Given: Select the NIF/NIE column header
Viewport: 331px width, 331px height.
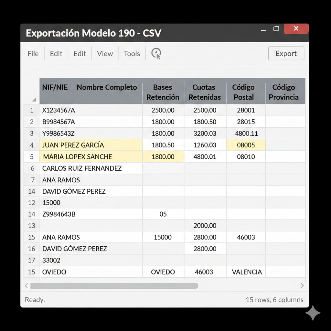Looking at the screenshot, I should [x=57, y=91].
